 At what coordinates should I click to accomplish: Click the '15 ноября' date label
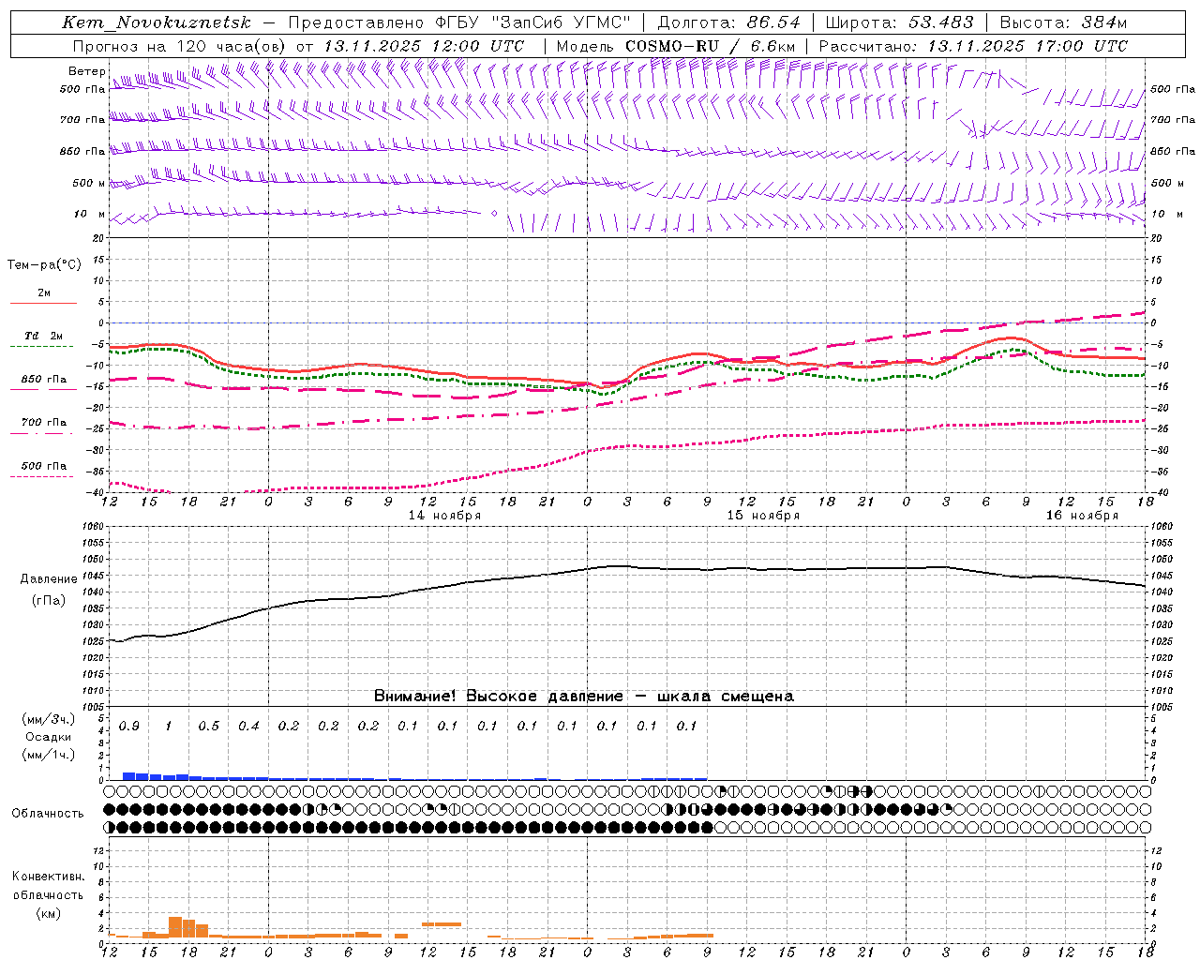pyautogui.click(x=763, y=516)
